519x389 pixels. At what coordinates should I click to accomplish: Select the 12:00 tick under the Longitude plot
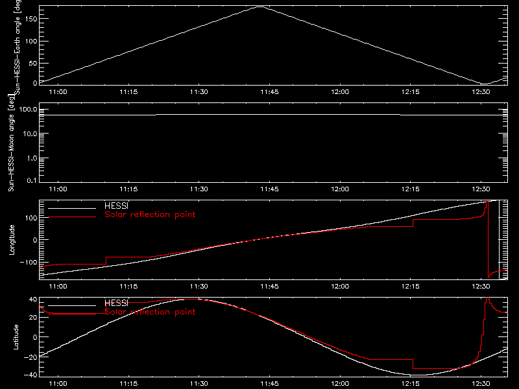click(340, 287)
